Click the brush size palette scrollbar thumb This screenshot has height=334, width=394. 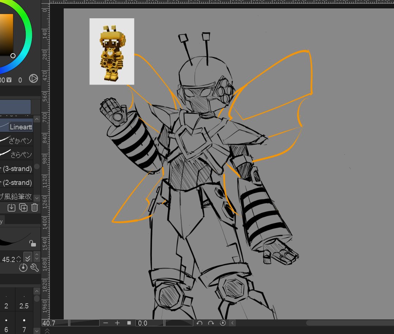point(37,299)
